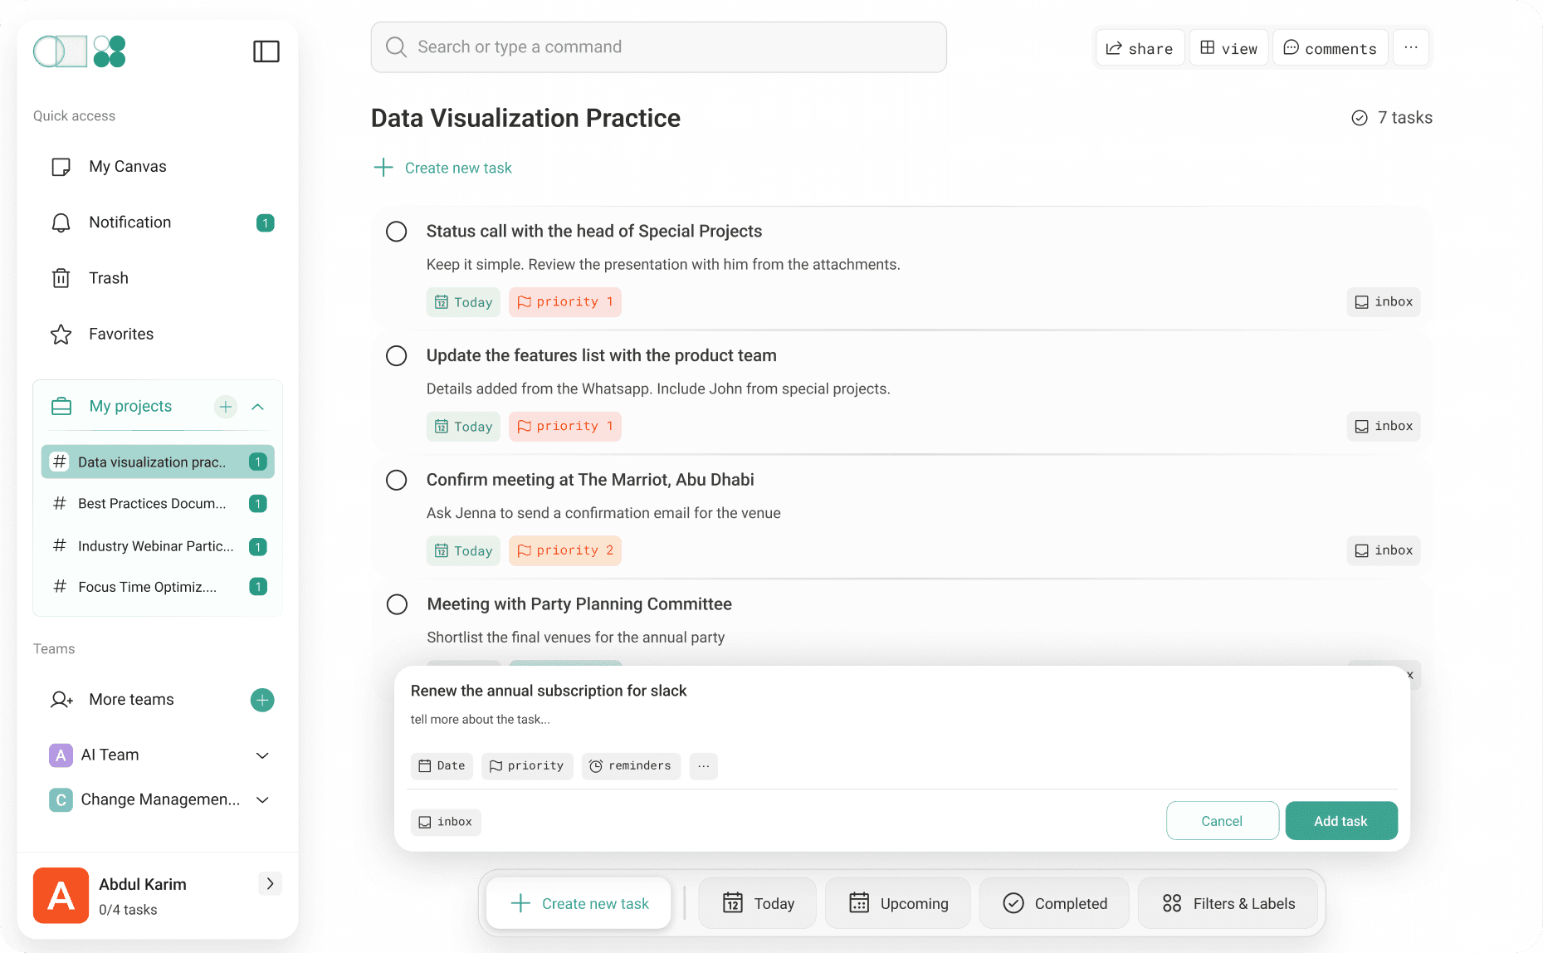Screen dimensions: 1543x953
Task: Open comments from the top toolbar
Action: [x=1330, y=47]
